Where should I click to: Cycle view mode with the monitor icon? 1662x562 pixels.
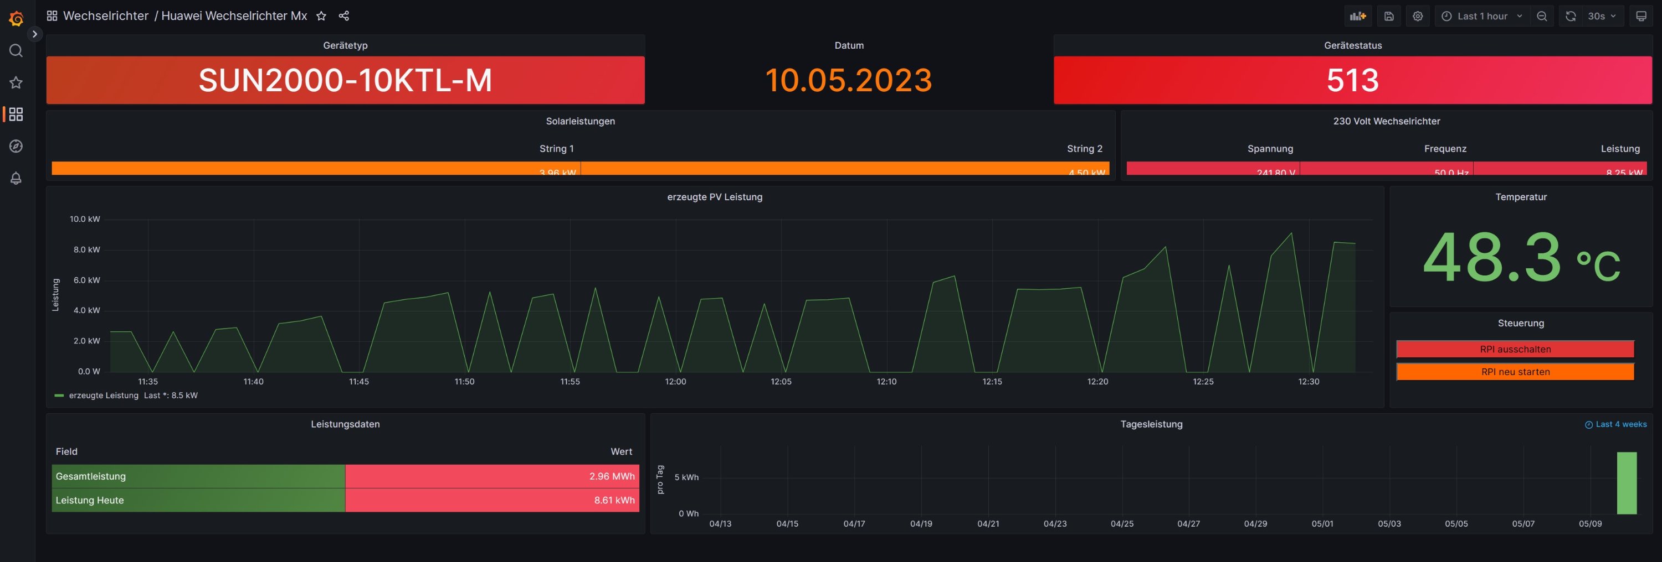1641,16
